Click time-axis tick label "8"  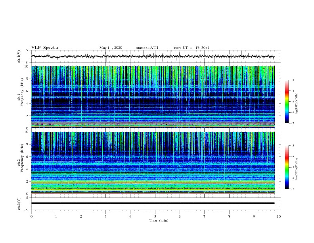(229, 216)
